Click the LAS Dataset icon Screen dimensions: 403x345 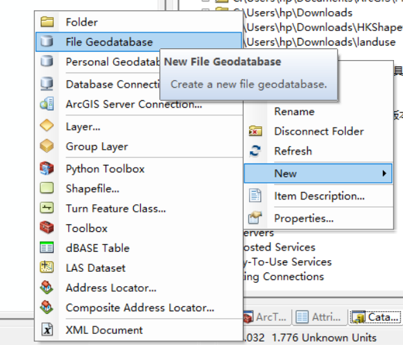point(47,267)
